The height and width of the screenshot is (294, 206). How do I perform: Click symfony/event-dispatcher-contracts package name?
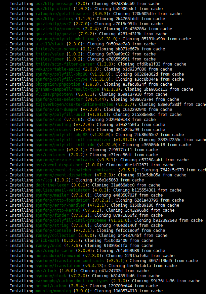(76, 170)
